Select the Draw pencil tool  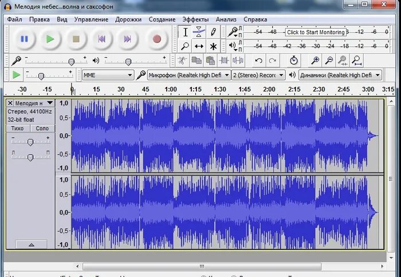213,32
